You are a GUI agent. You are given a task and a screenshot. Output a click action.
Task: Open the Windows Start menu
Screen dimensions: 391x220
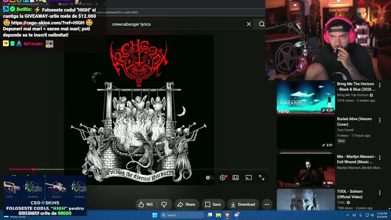155,215
